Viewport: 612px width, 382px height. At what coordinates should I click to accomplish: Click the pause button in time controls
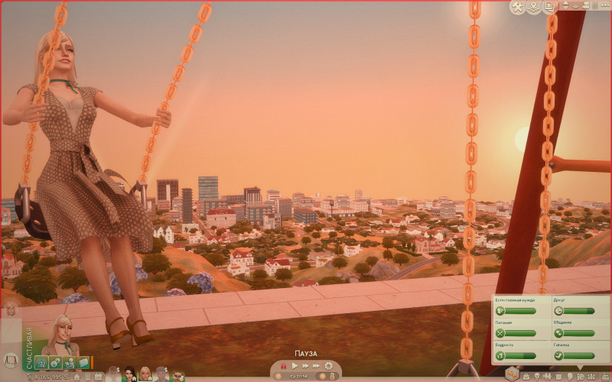[284, 366]
